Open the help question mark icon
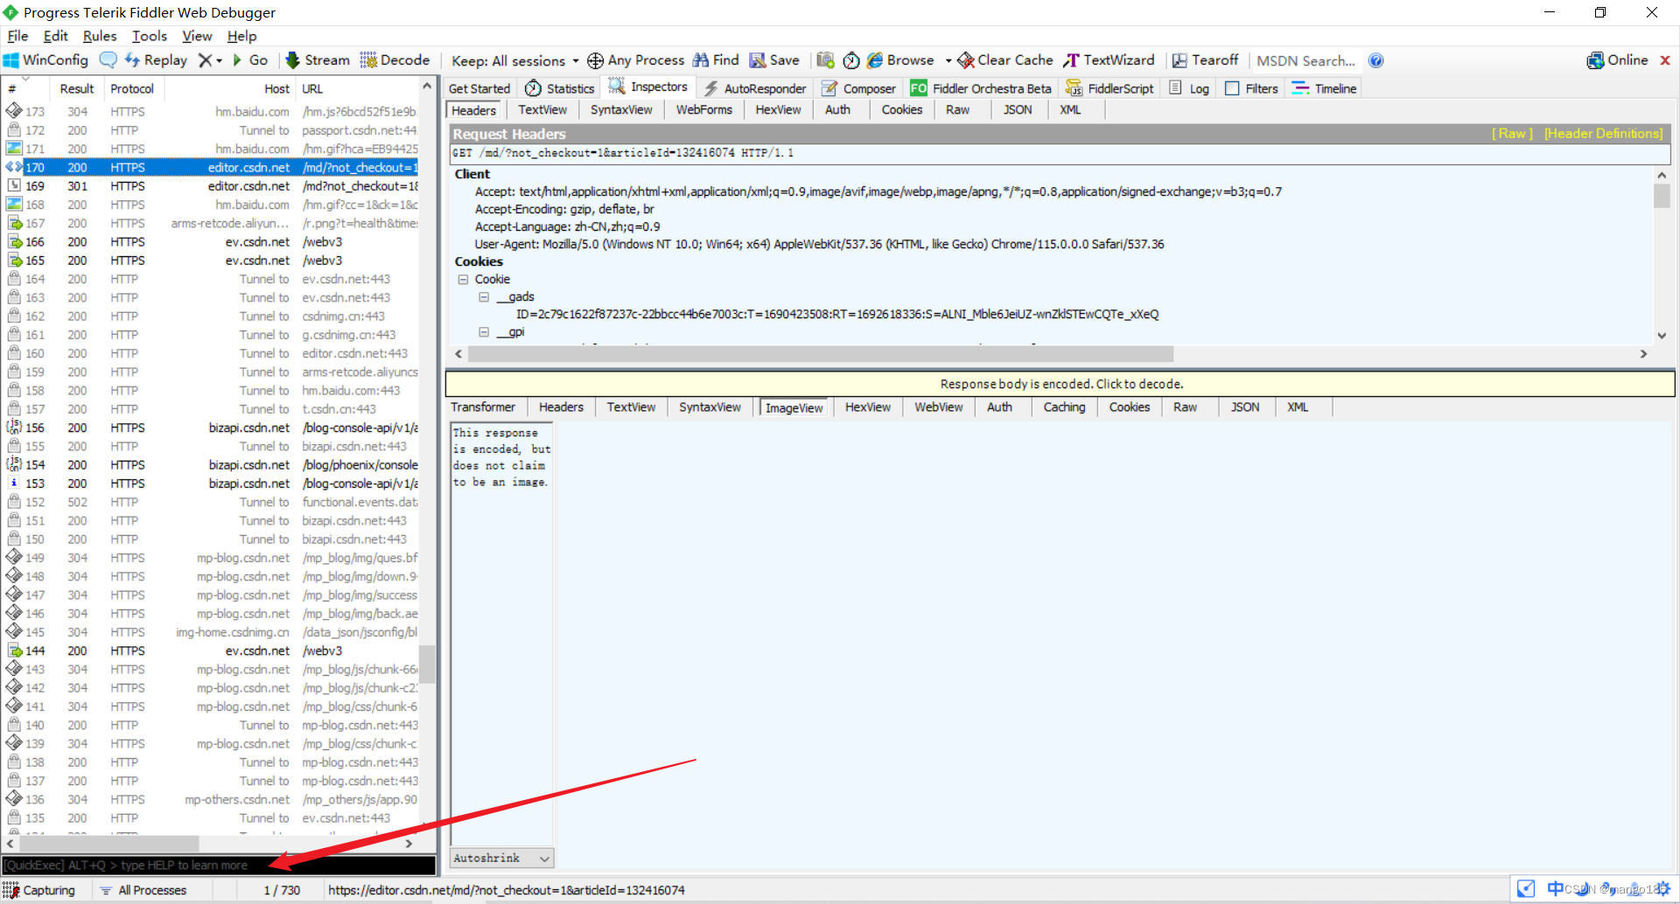1680x904 pixels. (1375, 60)
